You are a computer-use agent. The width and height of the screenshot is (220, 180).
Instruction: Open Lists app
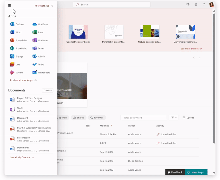pos(15,65)
